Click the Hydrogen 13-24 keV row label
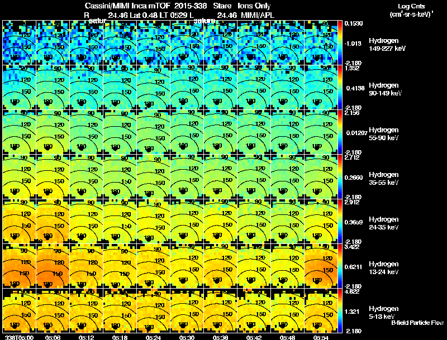 [384, 268]
